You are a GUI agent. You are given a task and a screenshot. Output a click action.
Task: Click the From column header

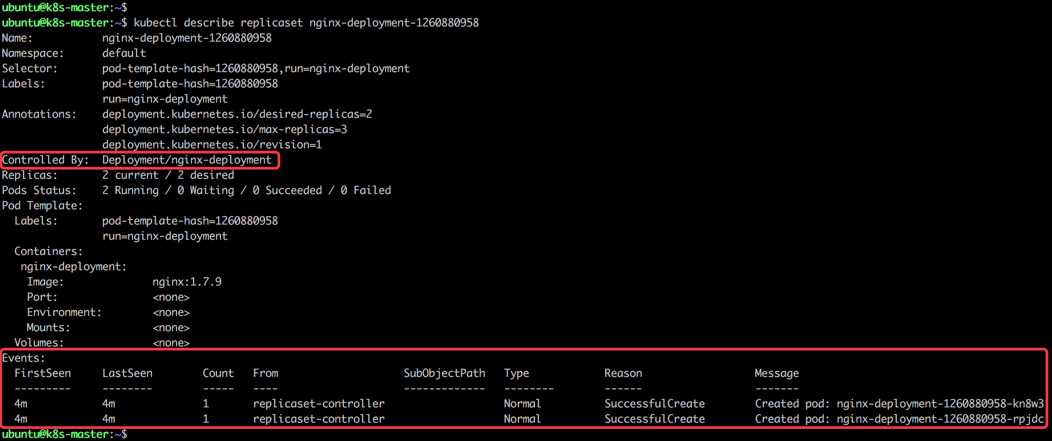pos(265,373)
